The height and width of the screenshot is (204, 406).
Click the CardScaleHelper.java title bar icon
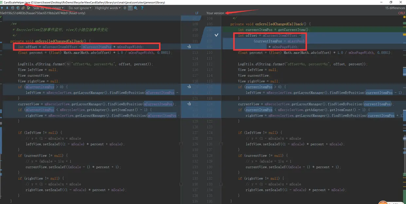2,2
